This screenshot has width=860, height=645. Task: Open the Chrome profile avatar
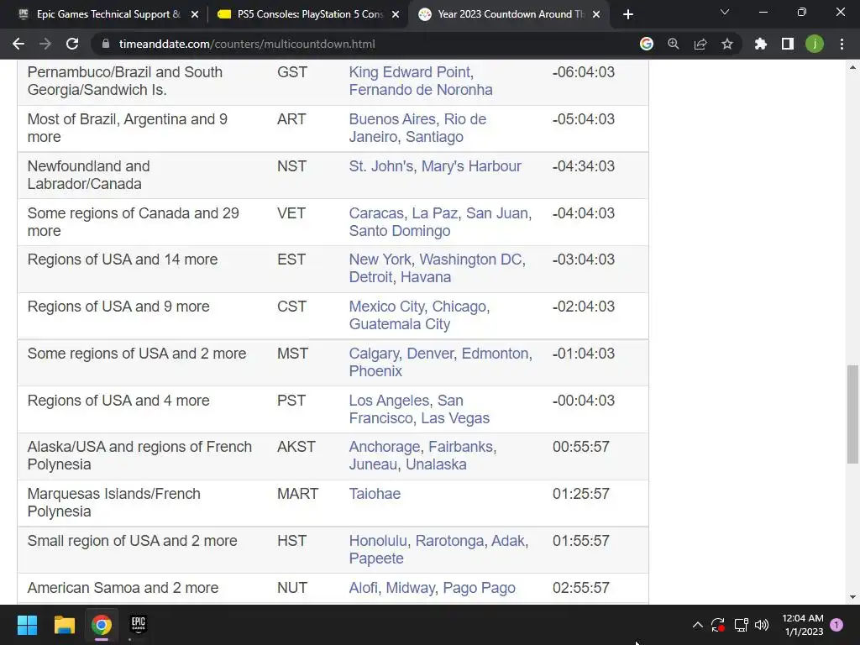tap(815, 44)
